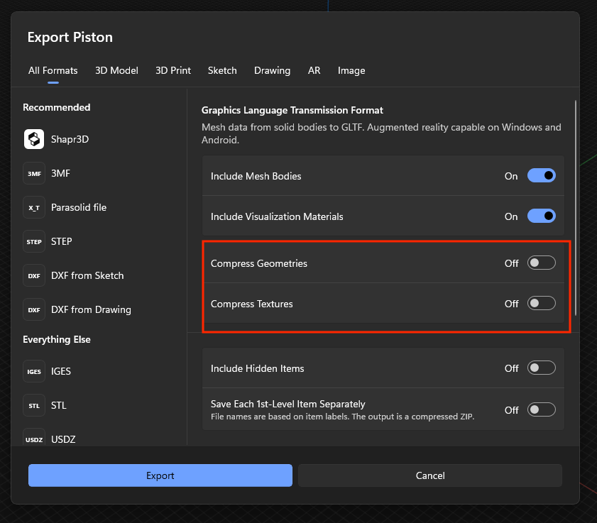Click the "Mesh data from solid bodies" description
The width and height of the screenshot is (597, 523).
click(x=381, y=133)
